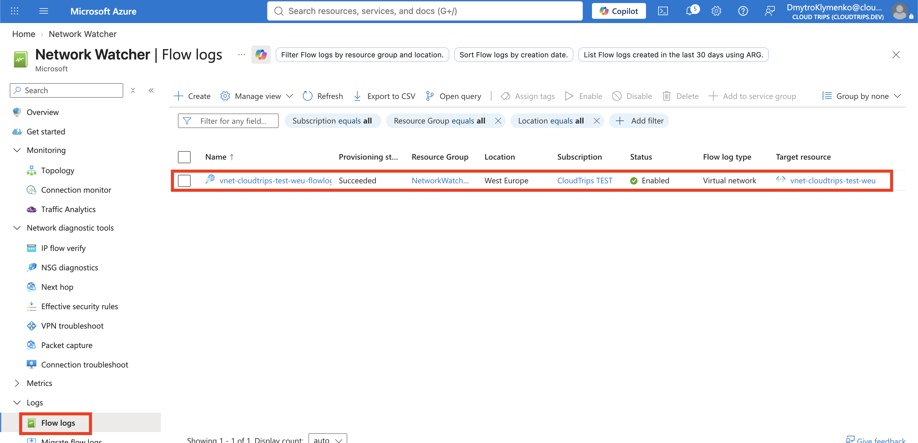The width and height of the screenshot is (918, 443).
Task: Open IP flow verify
Action: coord(63,248)
